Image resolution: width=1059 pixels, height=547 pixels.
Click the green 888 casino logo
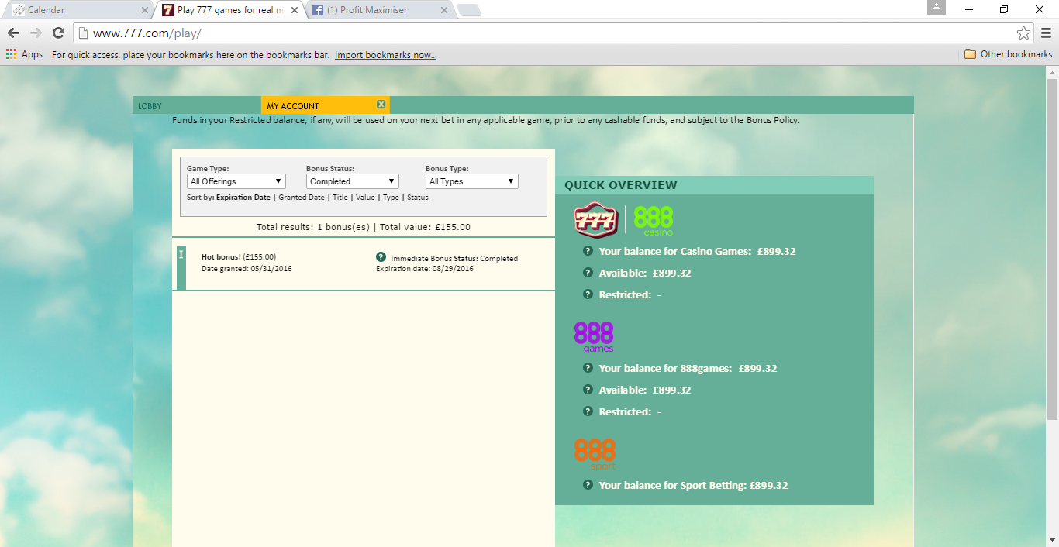coord(654,220)
